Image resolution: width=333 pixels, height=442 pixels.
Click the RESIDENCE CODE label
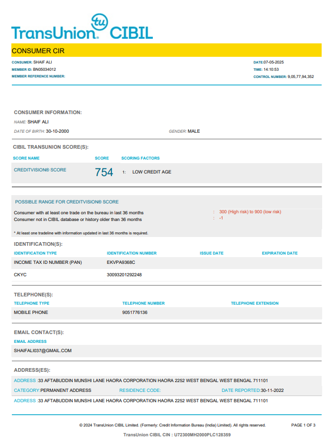point(140,390)
